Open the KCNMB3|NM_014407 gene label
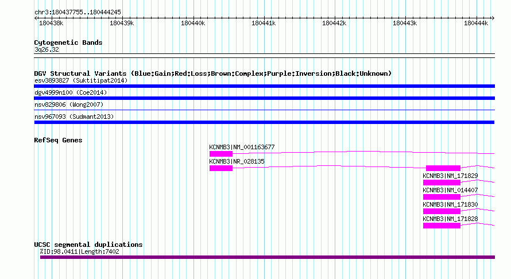Screen dimensions: 511x279 (x=450, y=191)
